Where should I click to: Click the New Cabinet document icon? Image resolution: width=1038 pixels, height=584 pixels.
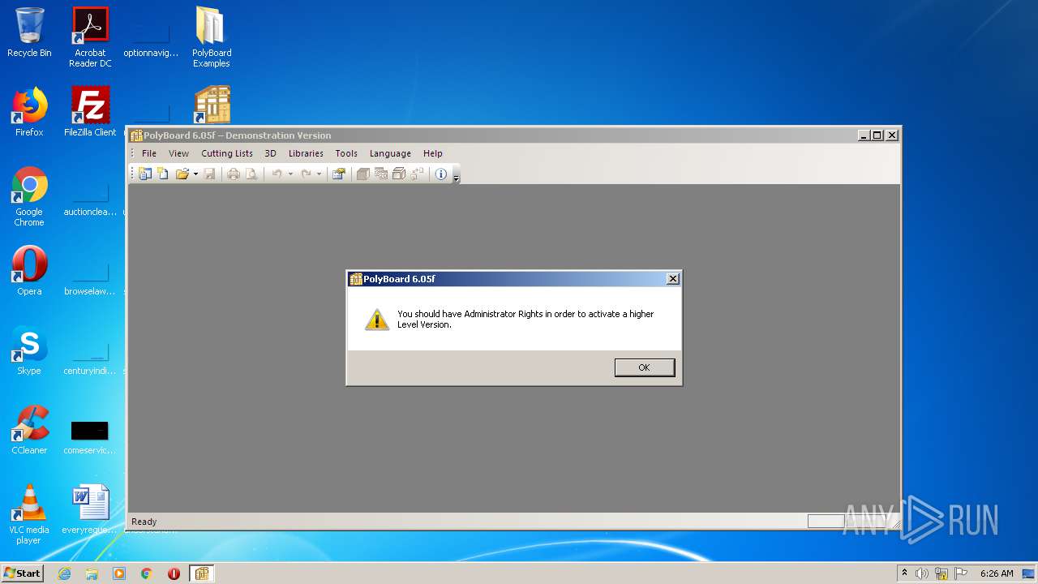(163, 174)
